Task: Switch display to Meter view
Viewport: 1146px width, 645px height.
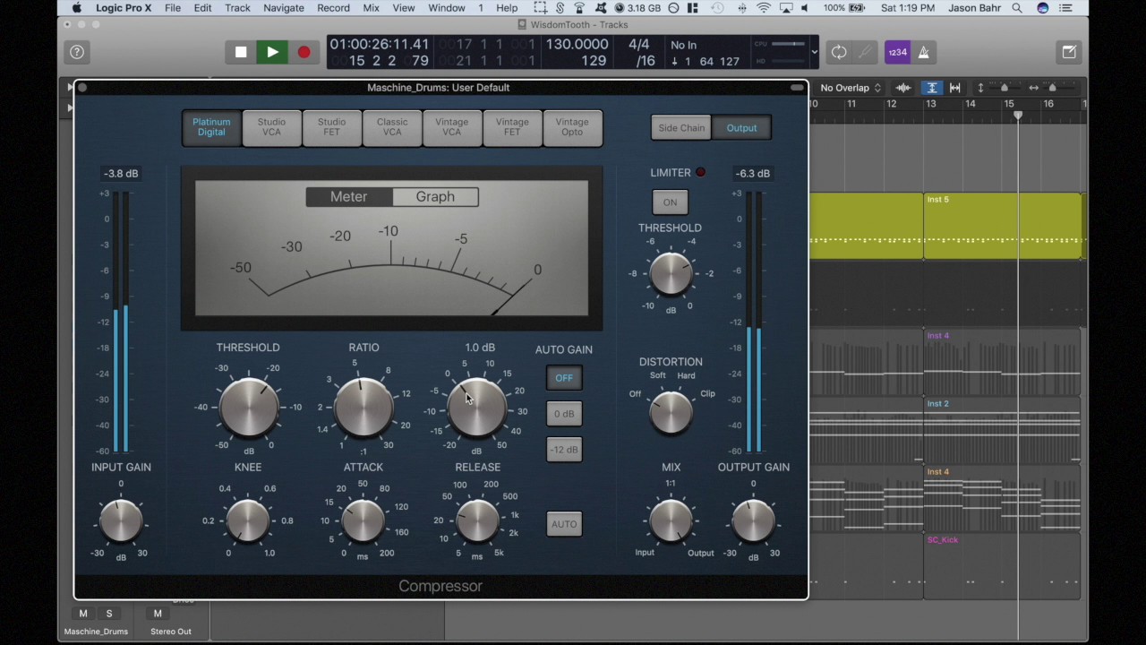Action: (x=348, y=196)
